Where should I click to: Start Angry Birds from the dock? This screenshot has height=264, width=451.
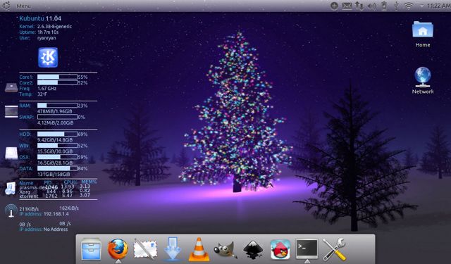click(x=280, y=249)
